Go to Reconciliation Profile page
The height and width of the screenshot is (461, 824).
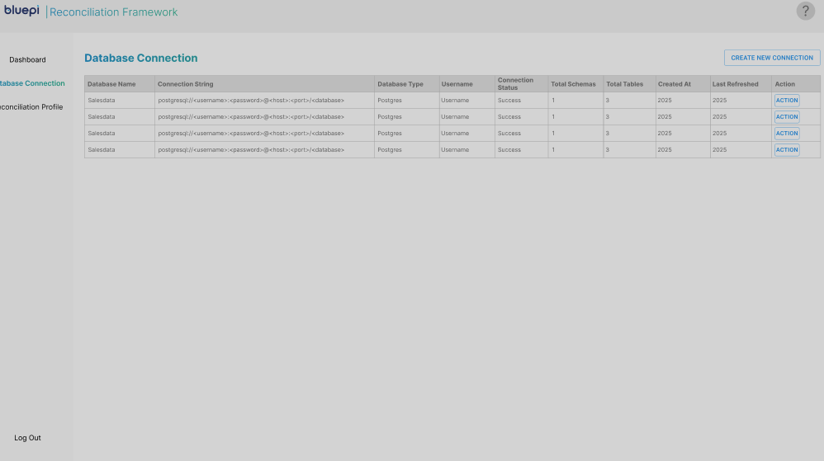click(x=31, y=107)
